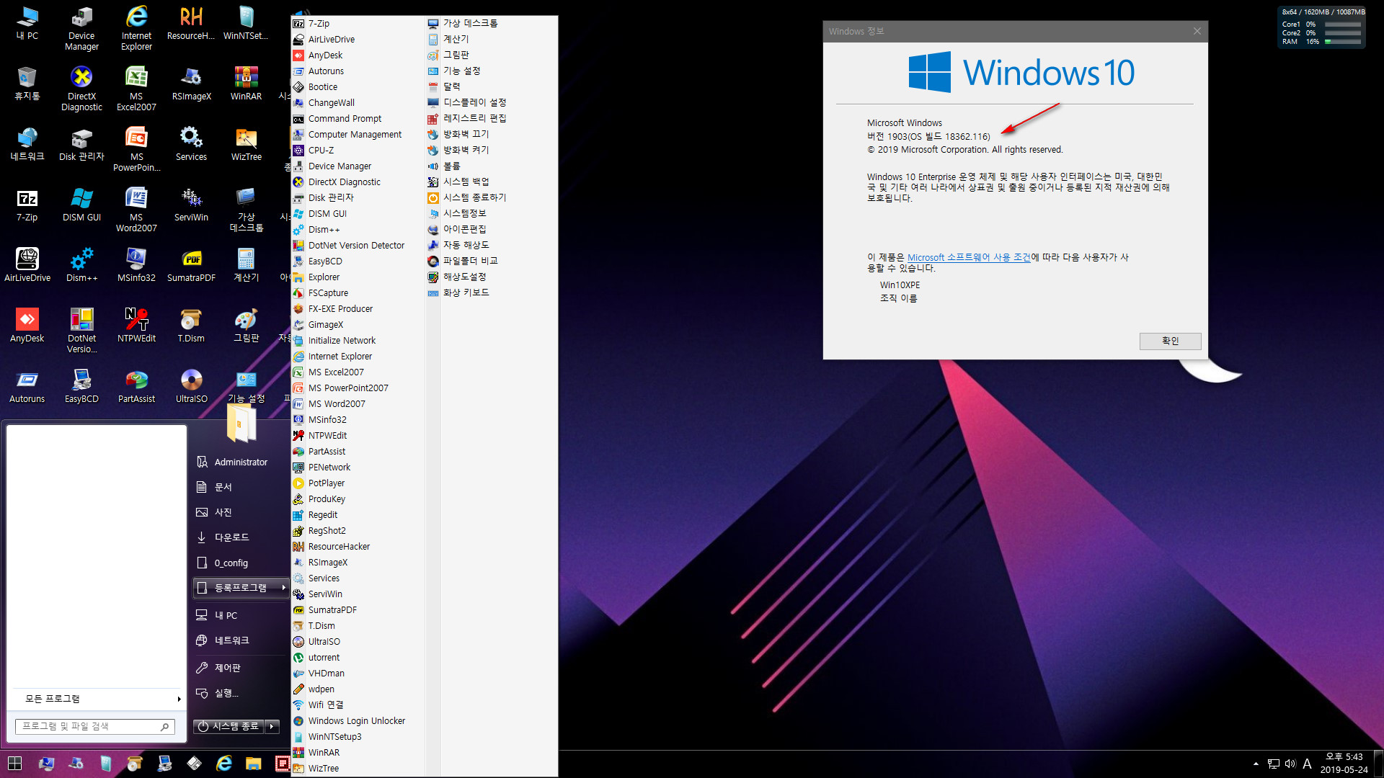
Task: Launch Internet Explorer from the desktop
Action: [136, 29]
